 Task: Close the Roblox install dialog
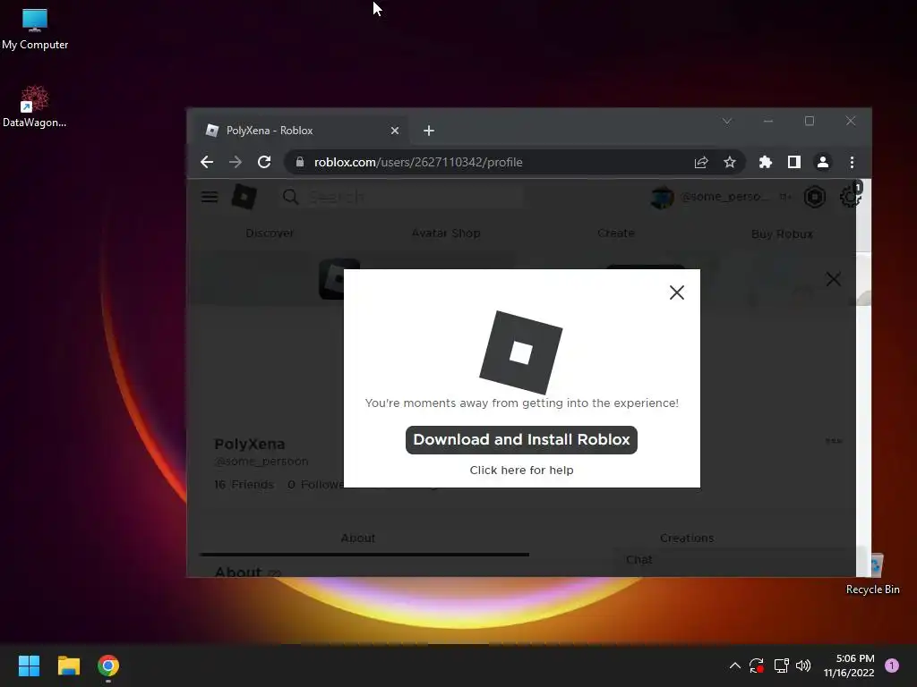tap(677, 293)
